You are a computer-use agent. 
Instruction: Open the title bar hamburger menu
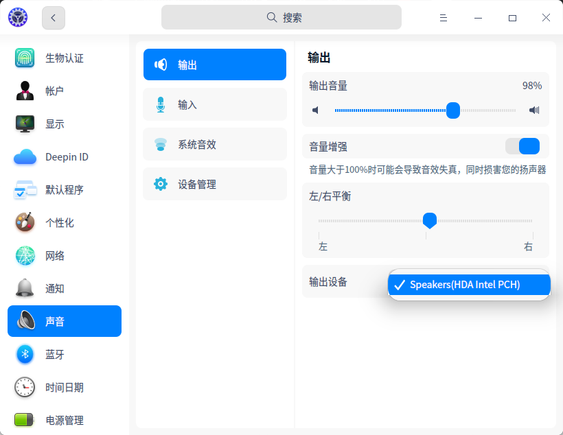pos(444,18)
